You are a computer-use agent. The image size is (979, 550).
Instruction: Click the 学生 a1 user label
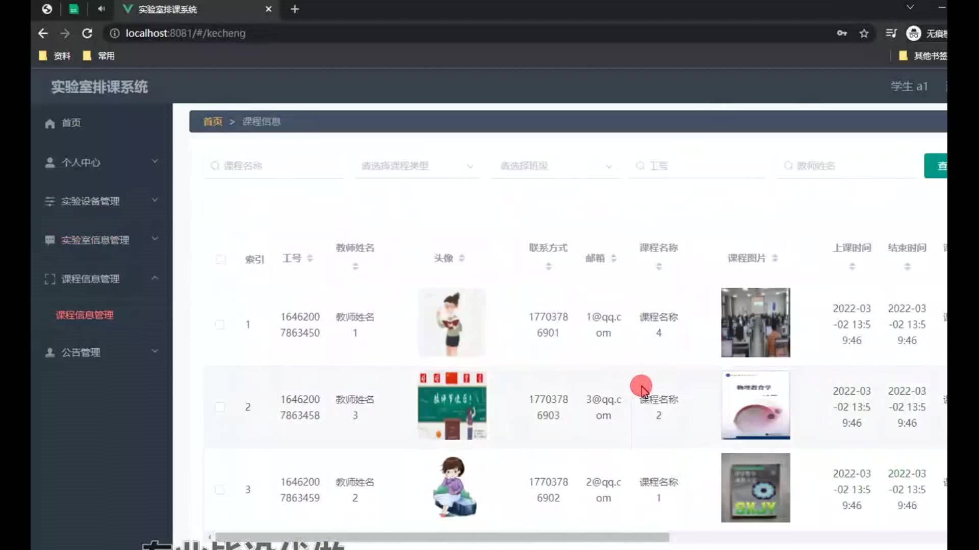[x=909, y=87]
